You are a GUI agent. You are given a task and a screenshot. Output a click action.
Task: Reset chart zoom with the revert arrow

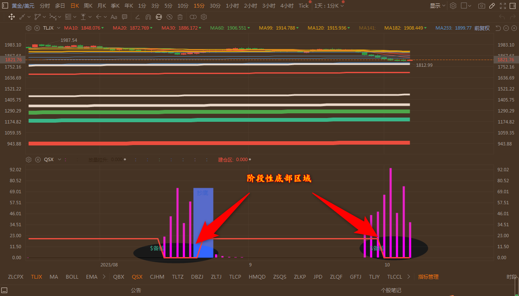[498, 28]
